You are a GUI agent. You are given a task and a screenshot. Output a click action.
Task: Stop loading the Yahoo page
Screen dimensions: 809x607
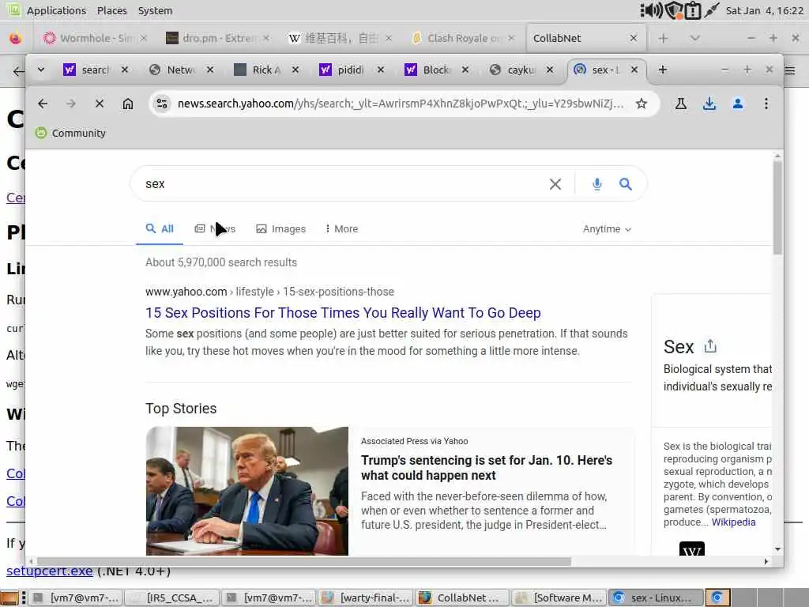[x=100, y=104]
